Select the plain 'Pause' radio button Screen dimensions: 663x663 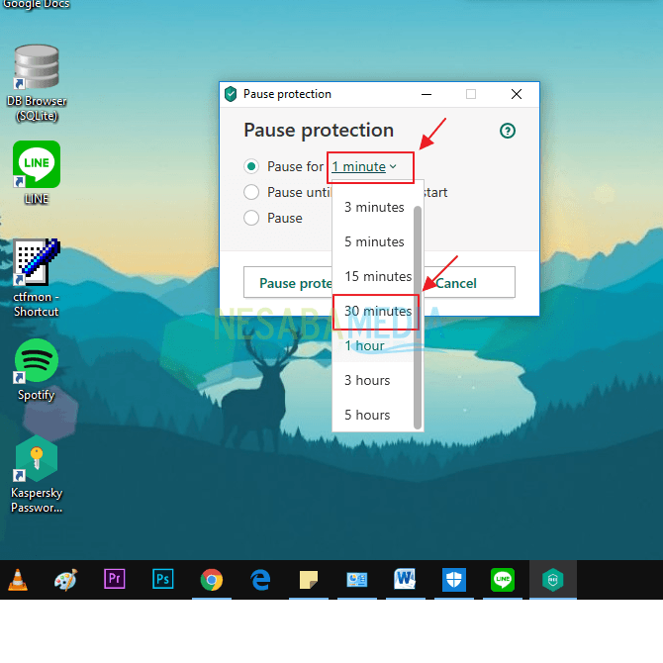pos(251,218)
